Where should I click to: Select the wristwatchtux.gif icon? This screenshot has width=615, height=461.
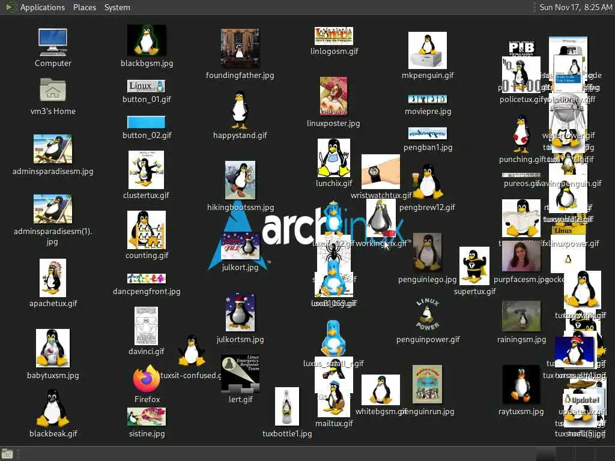coord(380,172)
